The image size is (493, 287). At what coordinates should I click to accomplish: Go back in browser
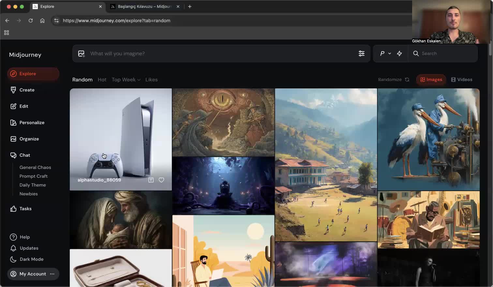(x=7, y=21)
